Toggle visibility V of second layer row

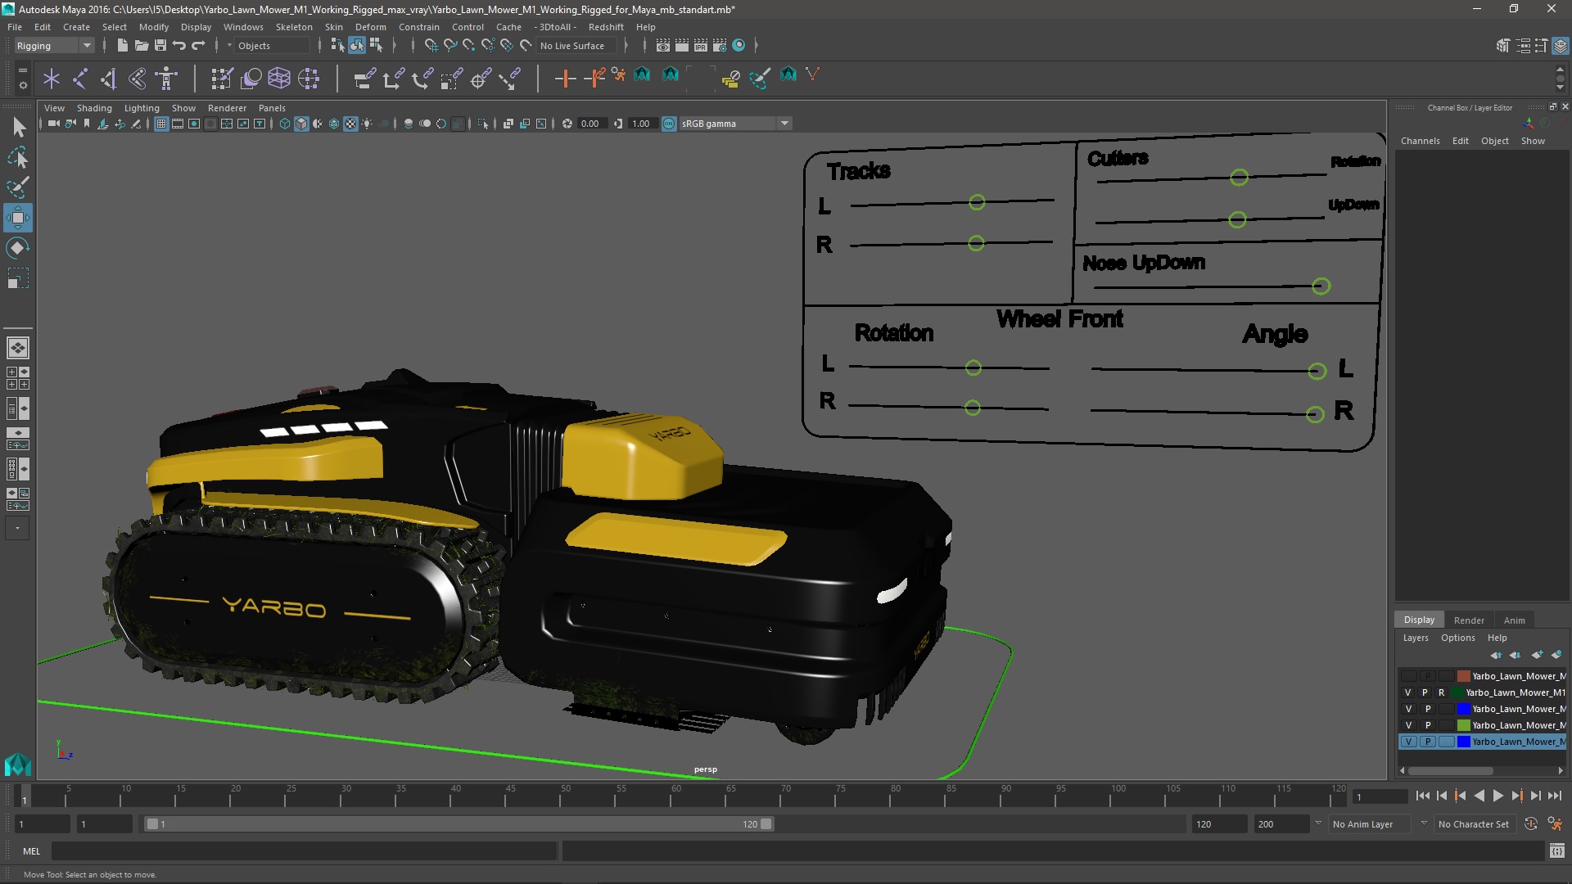coord(1408,692)
